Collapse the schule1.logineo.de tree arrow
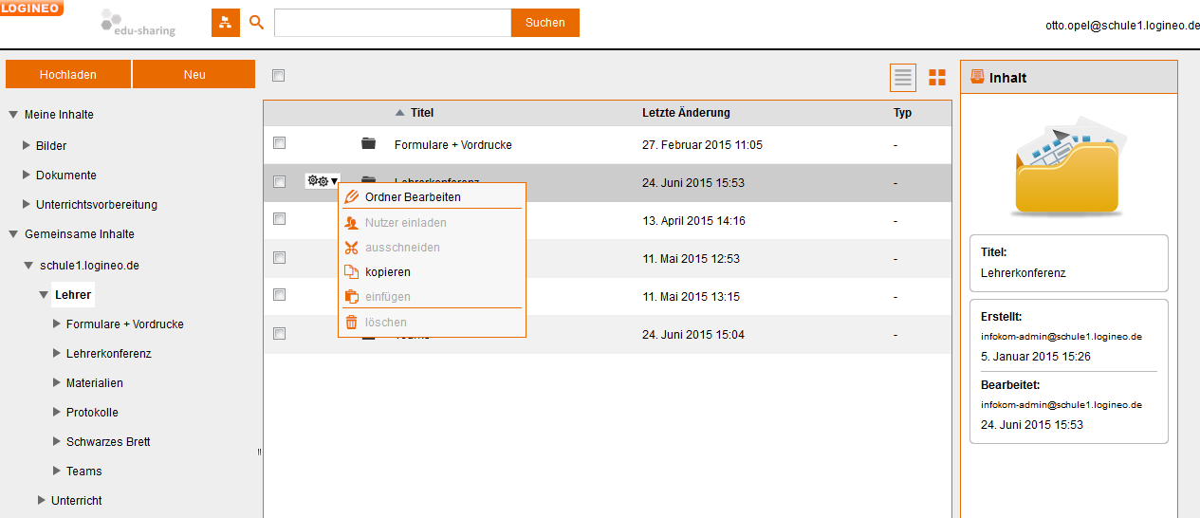 (28, 266)
